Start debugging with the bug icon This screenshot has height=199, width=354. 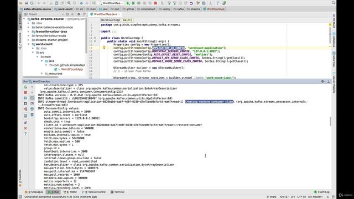133,3
